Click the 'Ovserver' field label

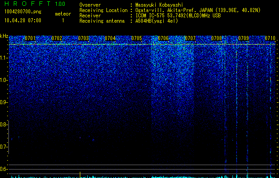[x=90, y=5]
